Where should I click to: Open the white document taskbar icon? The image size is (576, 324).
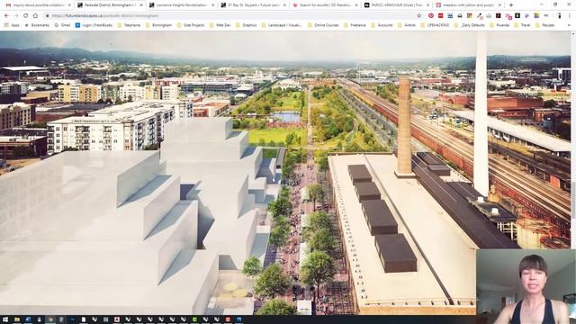pyautogui.click(x=84, y=319)
